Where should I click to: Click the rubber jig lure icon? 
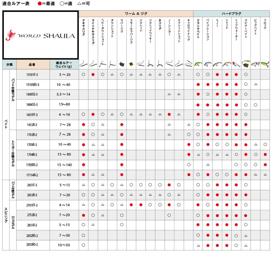(x=122, y=64)
